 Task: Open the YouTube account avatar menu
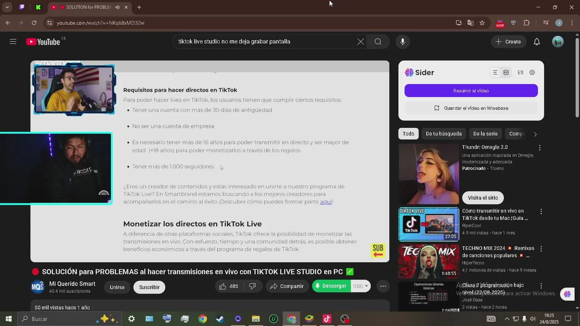pos(558,42)
